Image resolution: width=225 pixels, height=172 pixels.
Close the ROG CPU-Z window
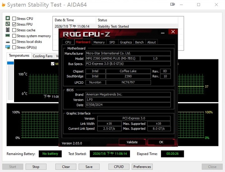pyautogui.click(x=173, y=32)
